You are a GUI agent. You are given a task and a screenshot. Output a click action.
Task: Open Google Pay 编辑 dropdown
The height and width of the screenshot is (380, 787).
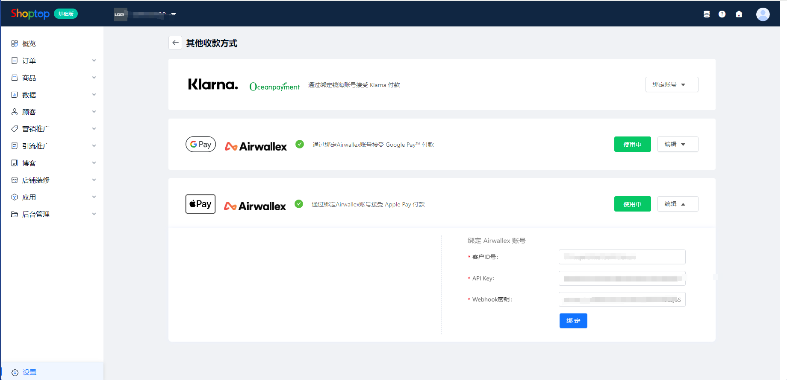pos(678,144)
